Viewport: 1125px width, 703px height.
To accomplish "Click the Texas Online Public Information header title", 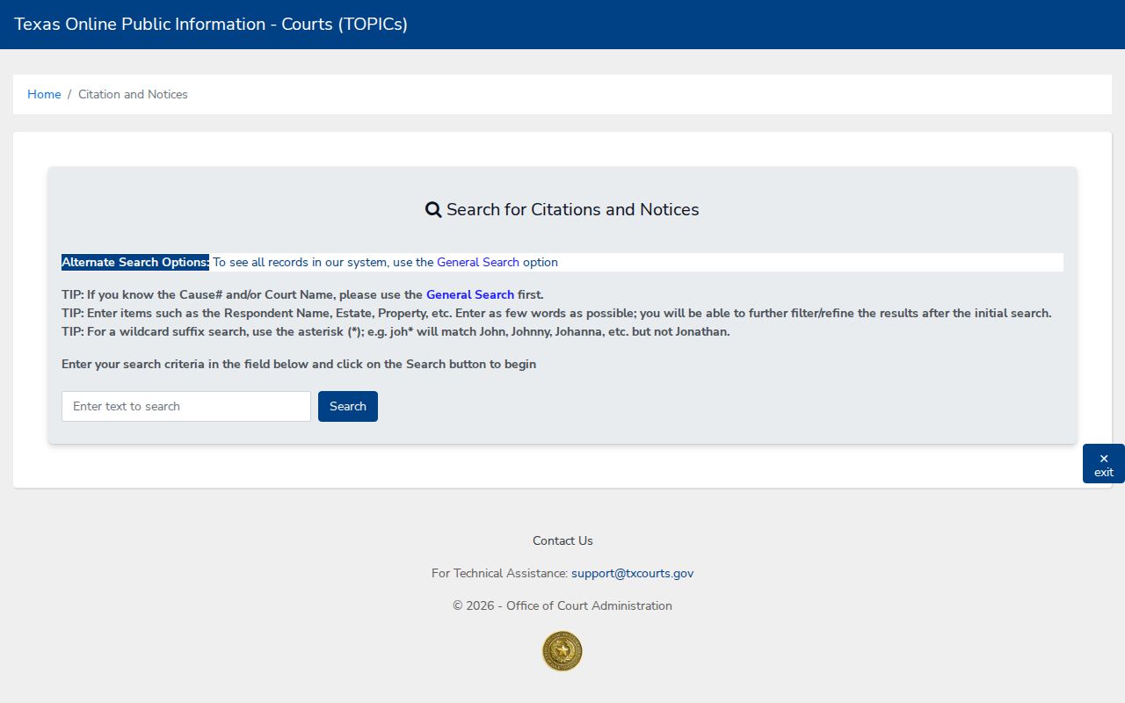I will pos(211,25).
